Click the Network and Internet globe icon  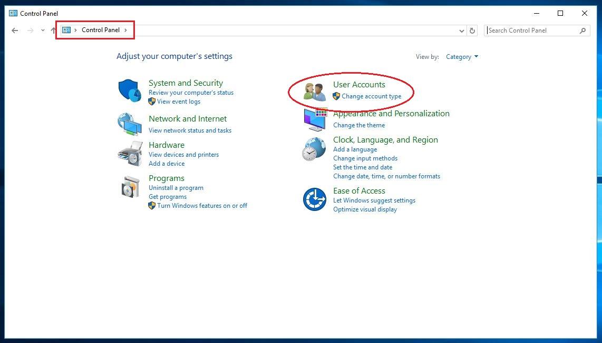tap(129, 124)
